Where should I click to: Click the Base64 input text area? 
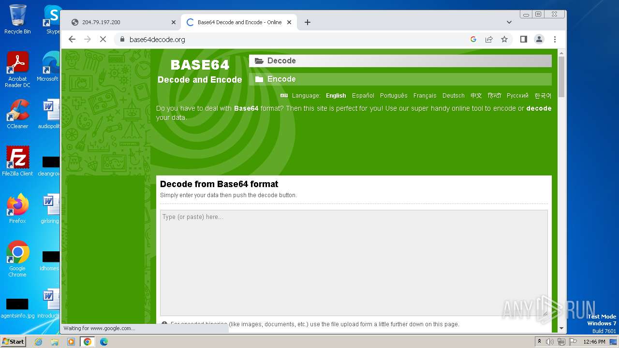pos(354,263)
